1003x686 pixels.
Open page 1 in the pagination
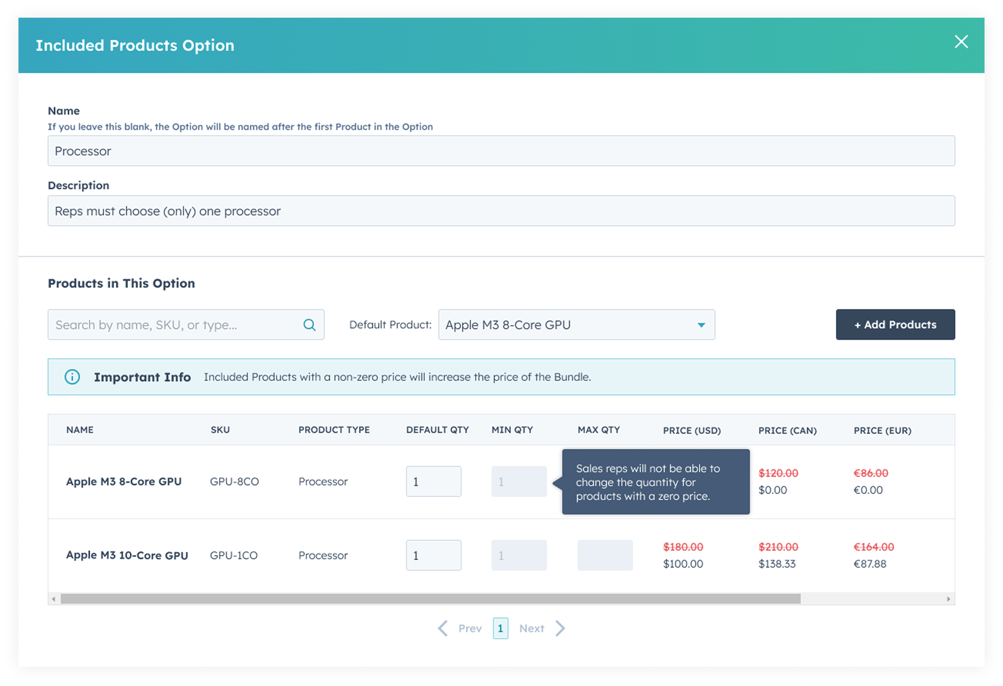(501, 629)
